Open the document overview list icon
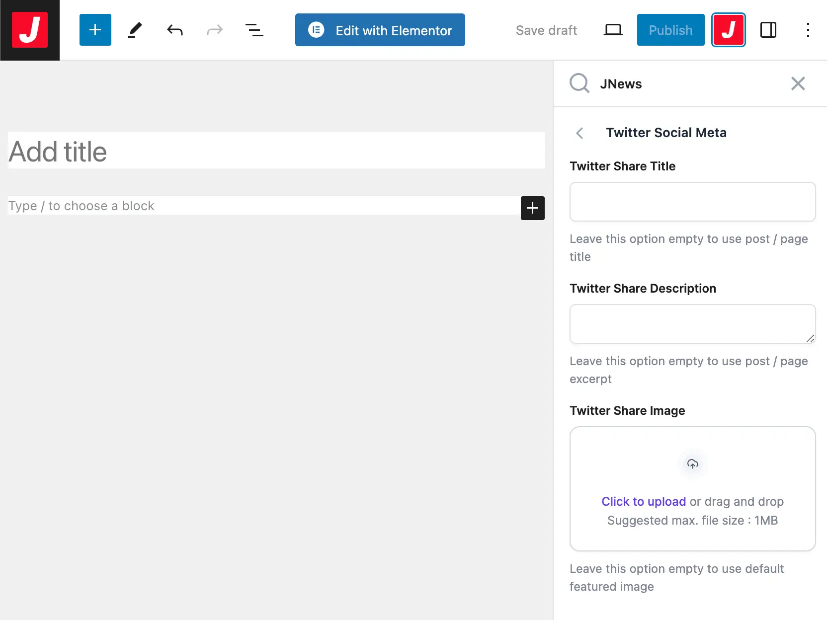Viewport: 827px width, 620px height. tap(254, 30)
